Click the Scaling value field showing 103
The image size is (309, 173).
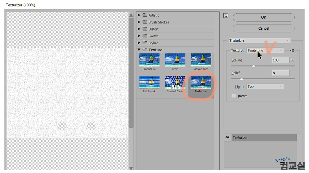[281, 60]
